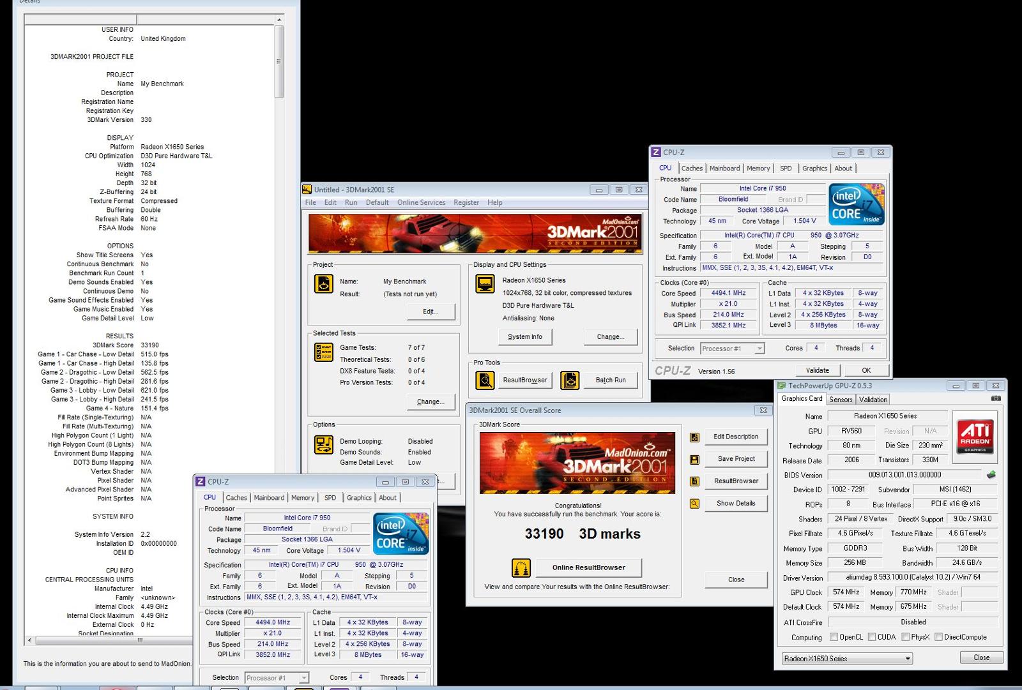Click the Save Project button

coord(736,459)
